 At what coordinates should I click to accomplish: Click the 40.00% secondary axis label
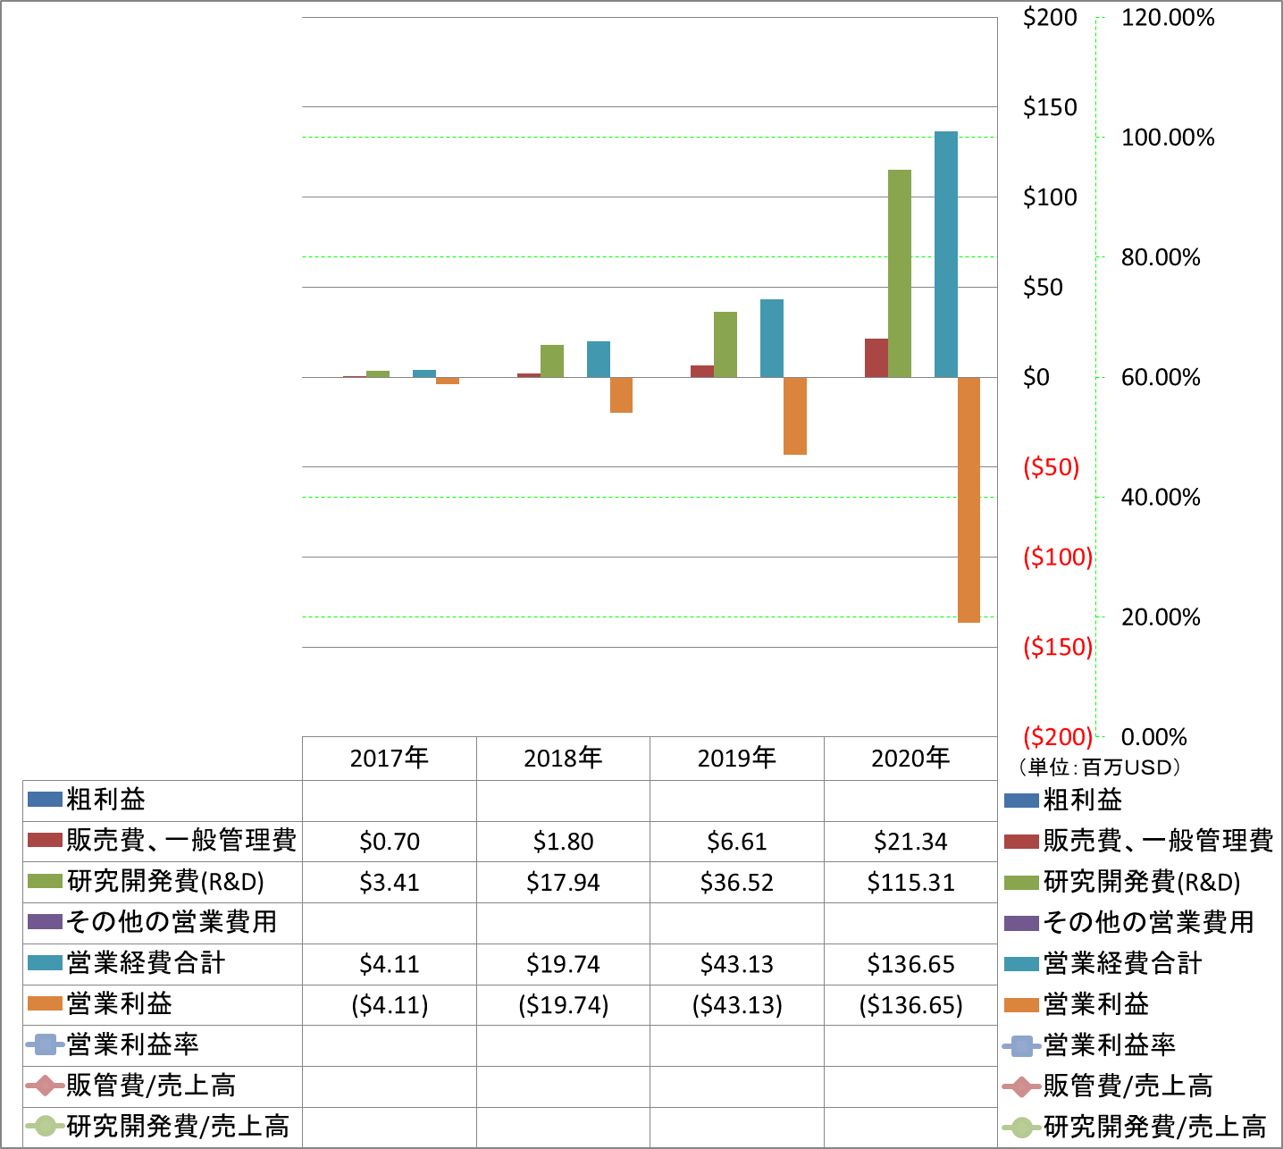[x=1161, y=498]
